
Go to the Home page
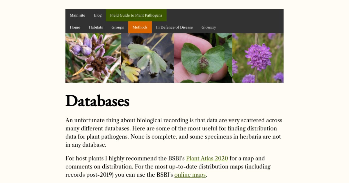coord(75,27)
